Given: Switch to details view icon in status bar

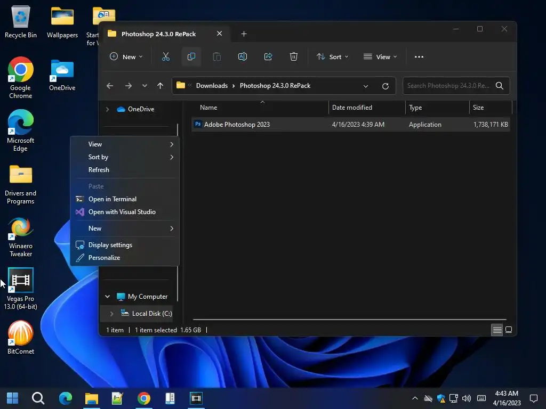Looking at the screenshot, I should pyautogui.click(x=497, y=329).
